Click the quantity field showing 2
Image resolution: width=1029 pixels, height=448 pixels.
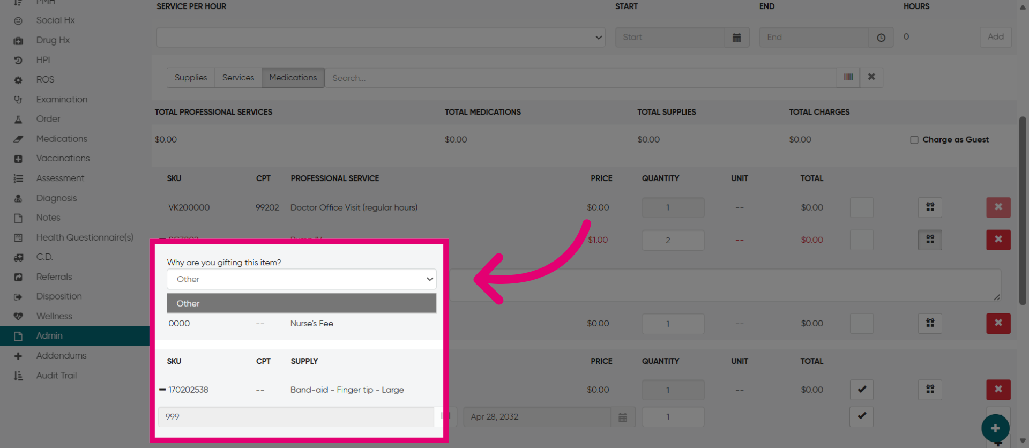[x=673, y=240]
